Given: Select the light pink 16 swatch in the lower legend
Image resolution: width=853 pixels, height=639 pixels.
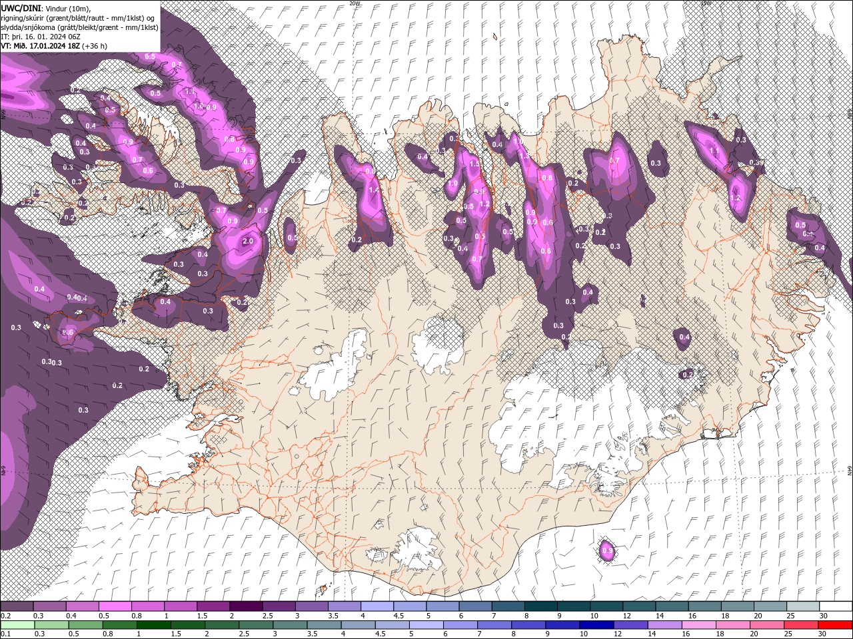Looking at the screenshot, I should 698,624.
